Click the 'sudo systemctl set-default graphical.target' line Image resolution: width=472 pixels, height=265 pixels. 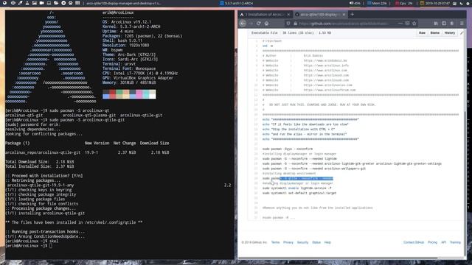[x=299, y=193]
